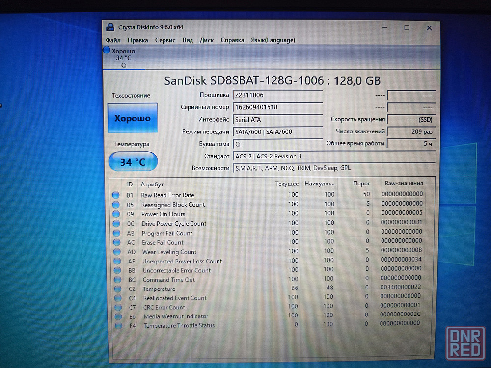Click status icon of Program Fail Count
Image resolution: width=491 pixels, height=368 pixels.
point(116,233)
